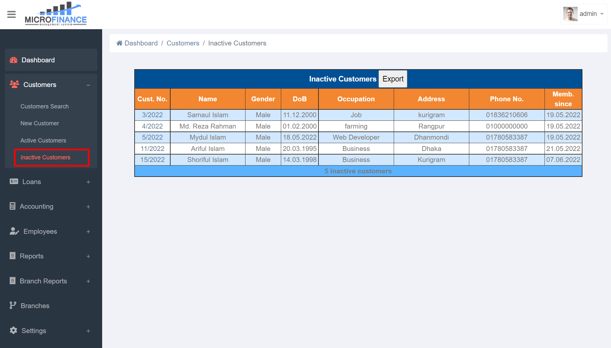
Task: Click Md. Reza Rahman name cell
Action: (x=208, y=126)
